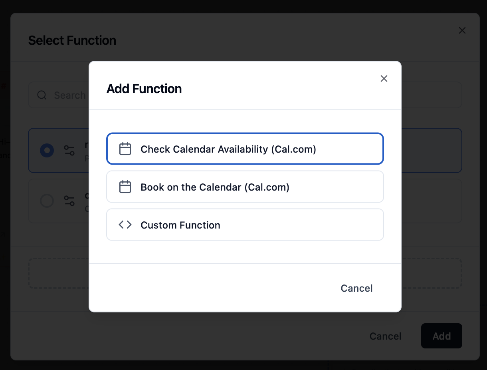Choose the Custom Function option

coord(245,224)
